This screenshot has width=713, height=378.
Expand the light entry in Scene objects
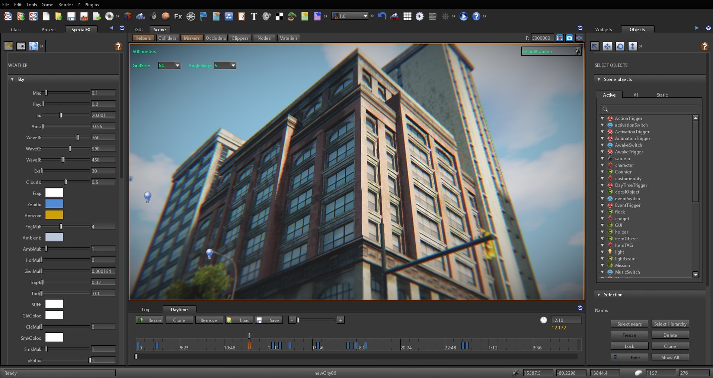pos(603,252)
